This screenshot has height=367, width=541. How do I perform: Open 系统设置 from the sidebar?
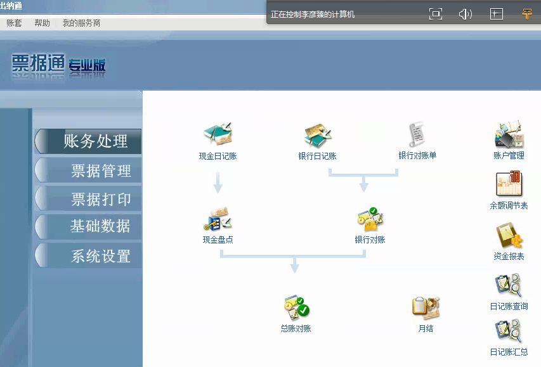[x=89, y=255]
